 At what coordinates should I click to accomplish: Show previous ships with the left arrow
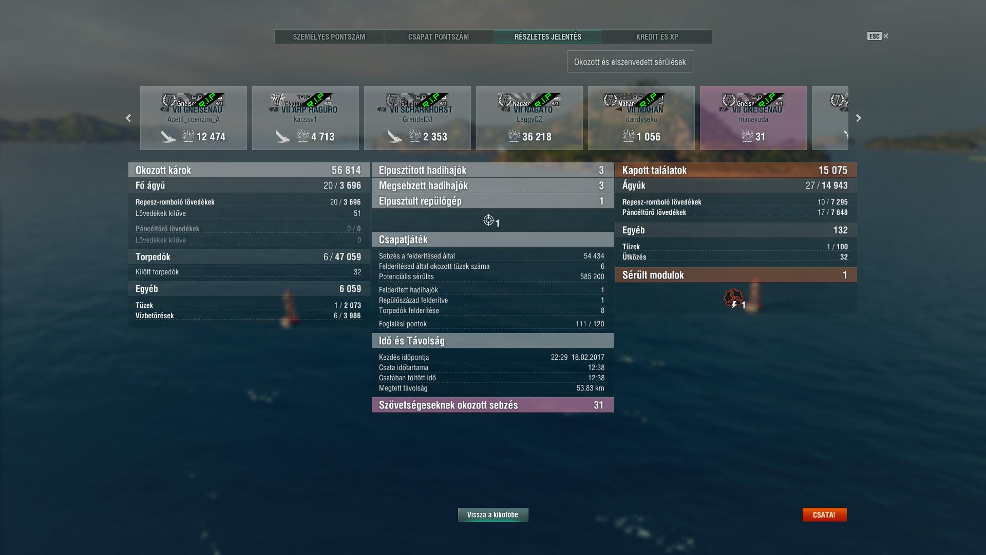(x=128, y=118)
